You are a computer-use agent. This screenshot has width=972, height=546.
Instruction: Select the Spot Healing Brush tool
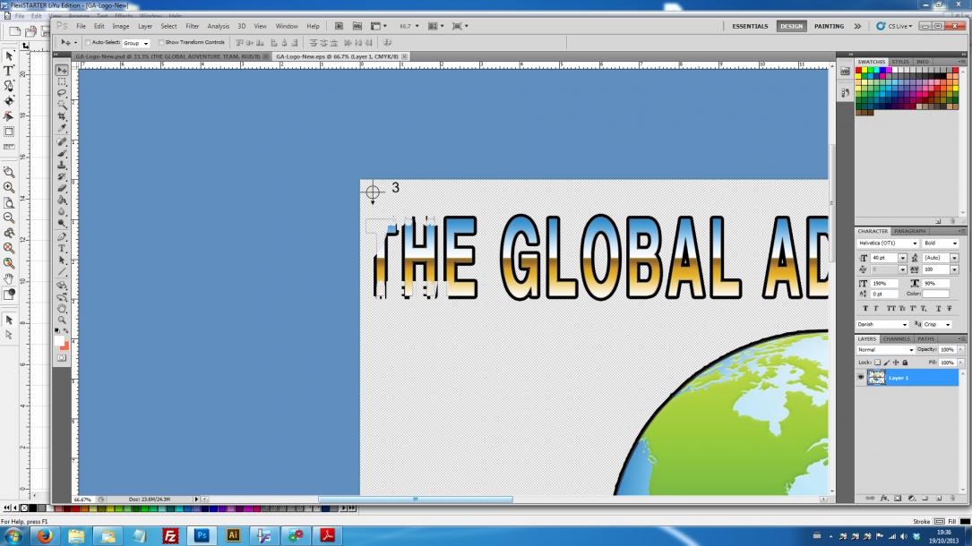point(62,142)
